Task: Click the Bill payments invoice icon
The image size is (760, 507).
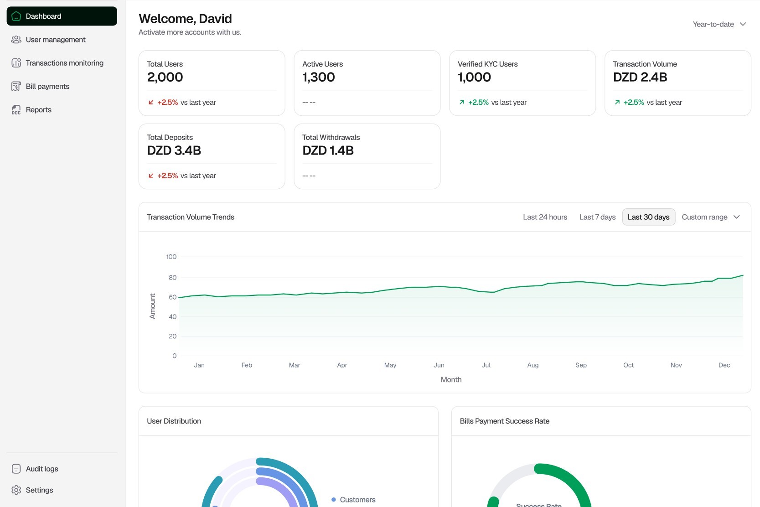Action: (16, 86)
